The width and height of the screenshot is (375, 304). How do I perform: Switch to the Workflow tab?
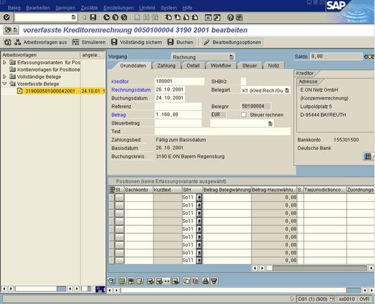[x=221, y=66]
